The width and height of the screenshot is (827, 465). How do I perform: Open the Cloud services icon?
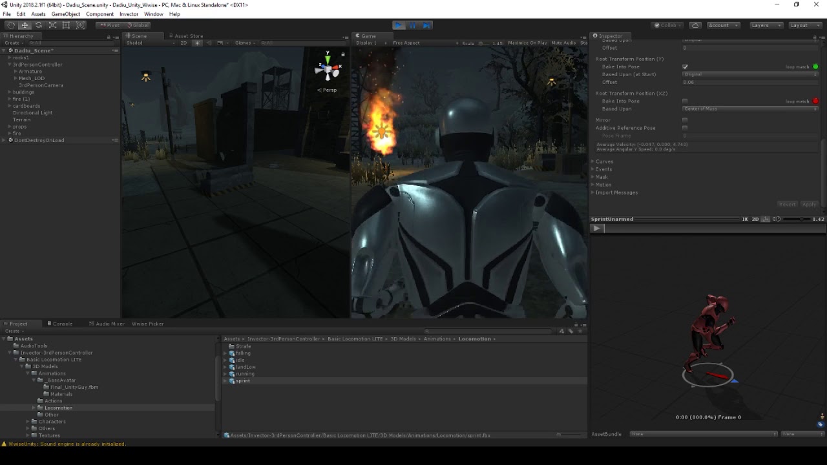click(x=695, y=25)
